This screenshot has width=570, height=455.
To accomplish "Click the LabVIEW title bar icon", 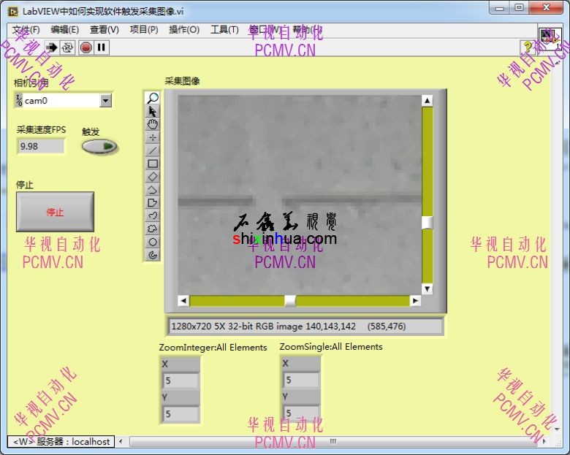I will [x=12, y=12].
